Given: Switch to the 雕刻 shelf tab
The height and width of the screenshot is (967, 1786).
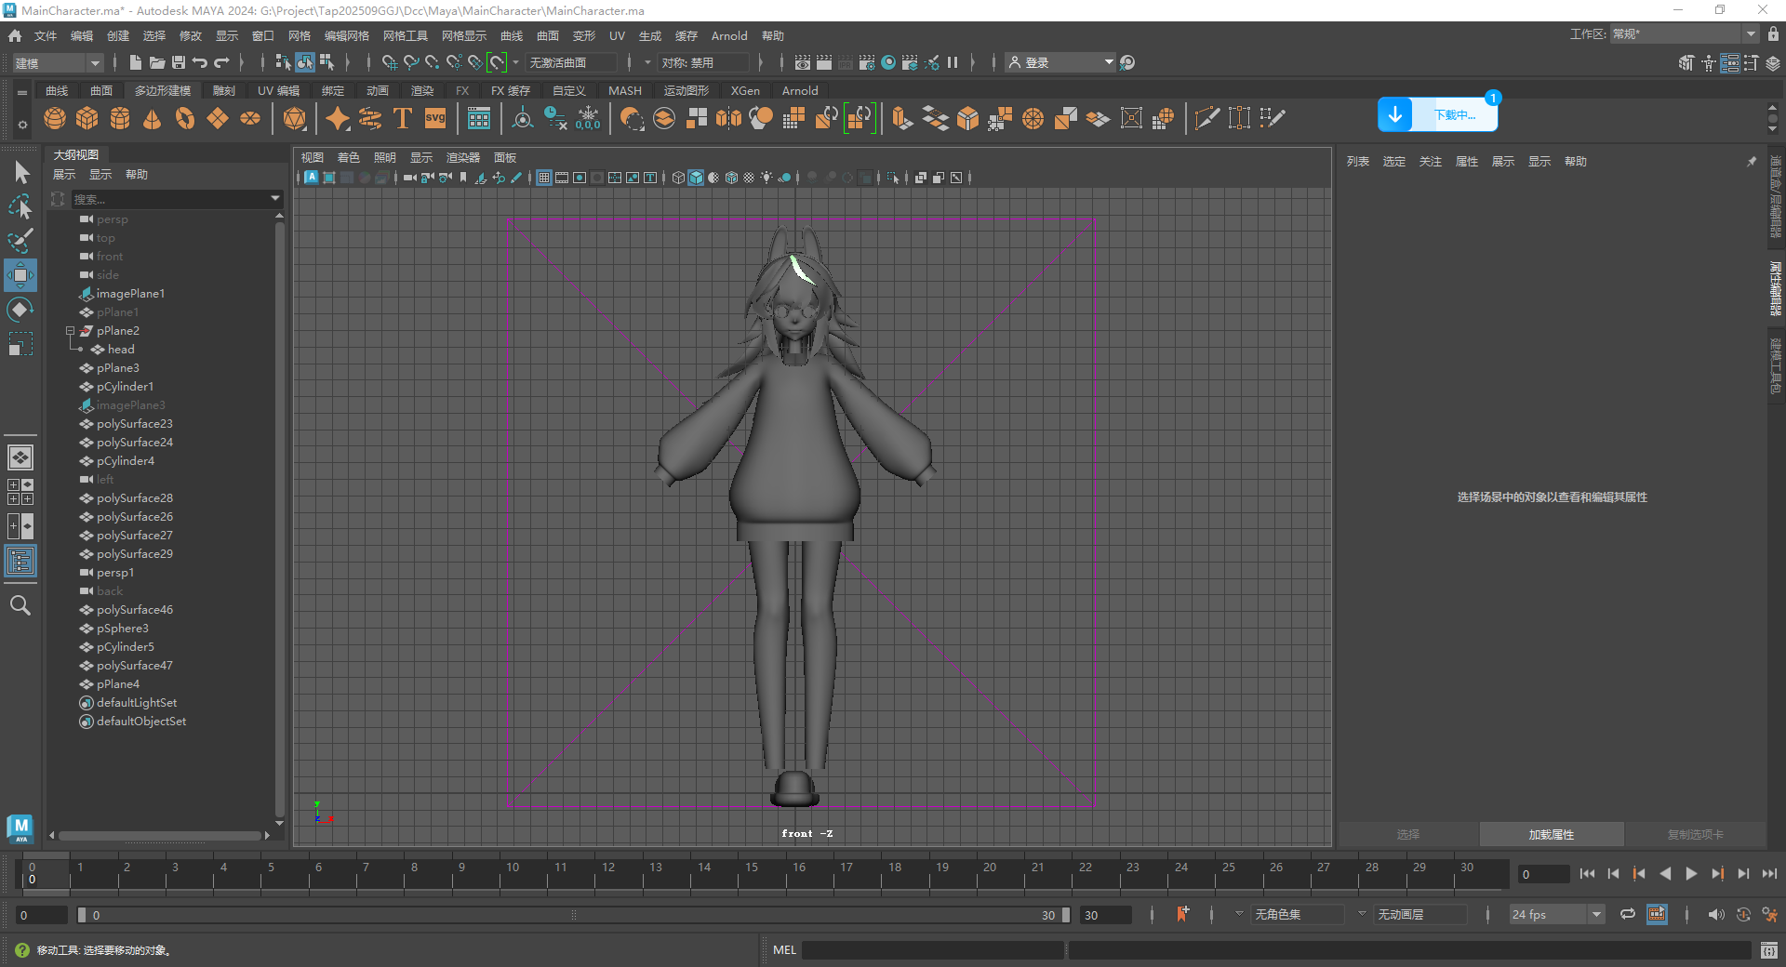Looking at the screenshot, I should 223,90.
